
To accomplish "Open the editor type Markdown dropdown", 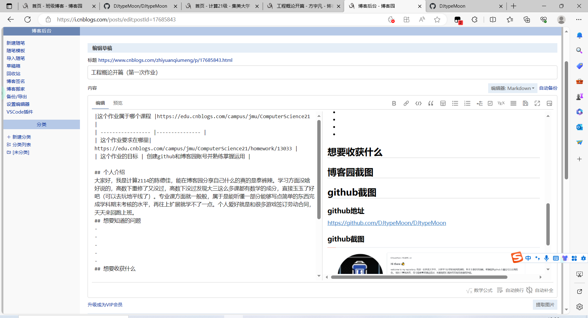I will click(512, 88).
